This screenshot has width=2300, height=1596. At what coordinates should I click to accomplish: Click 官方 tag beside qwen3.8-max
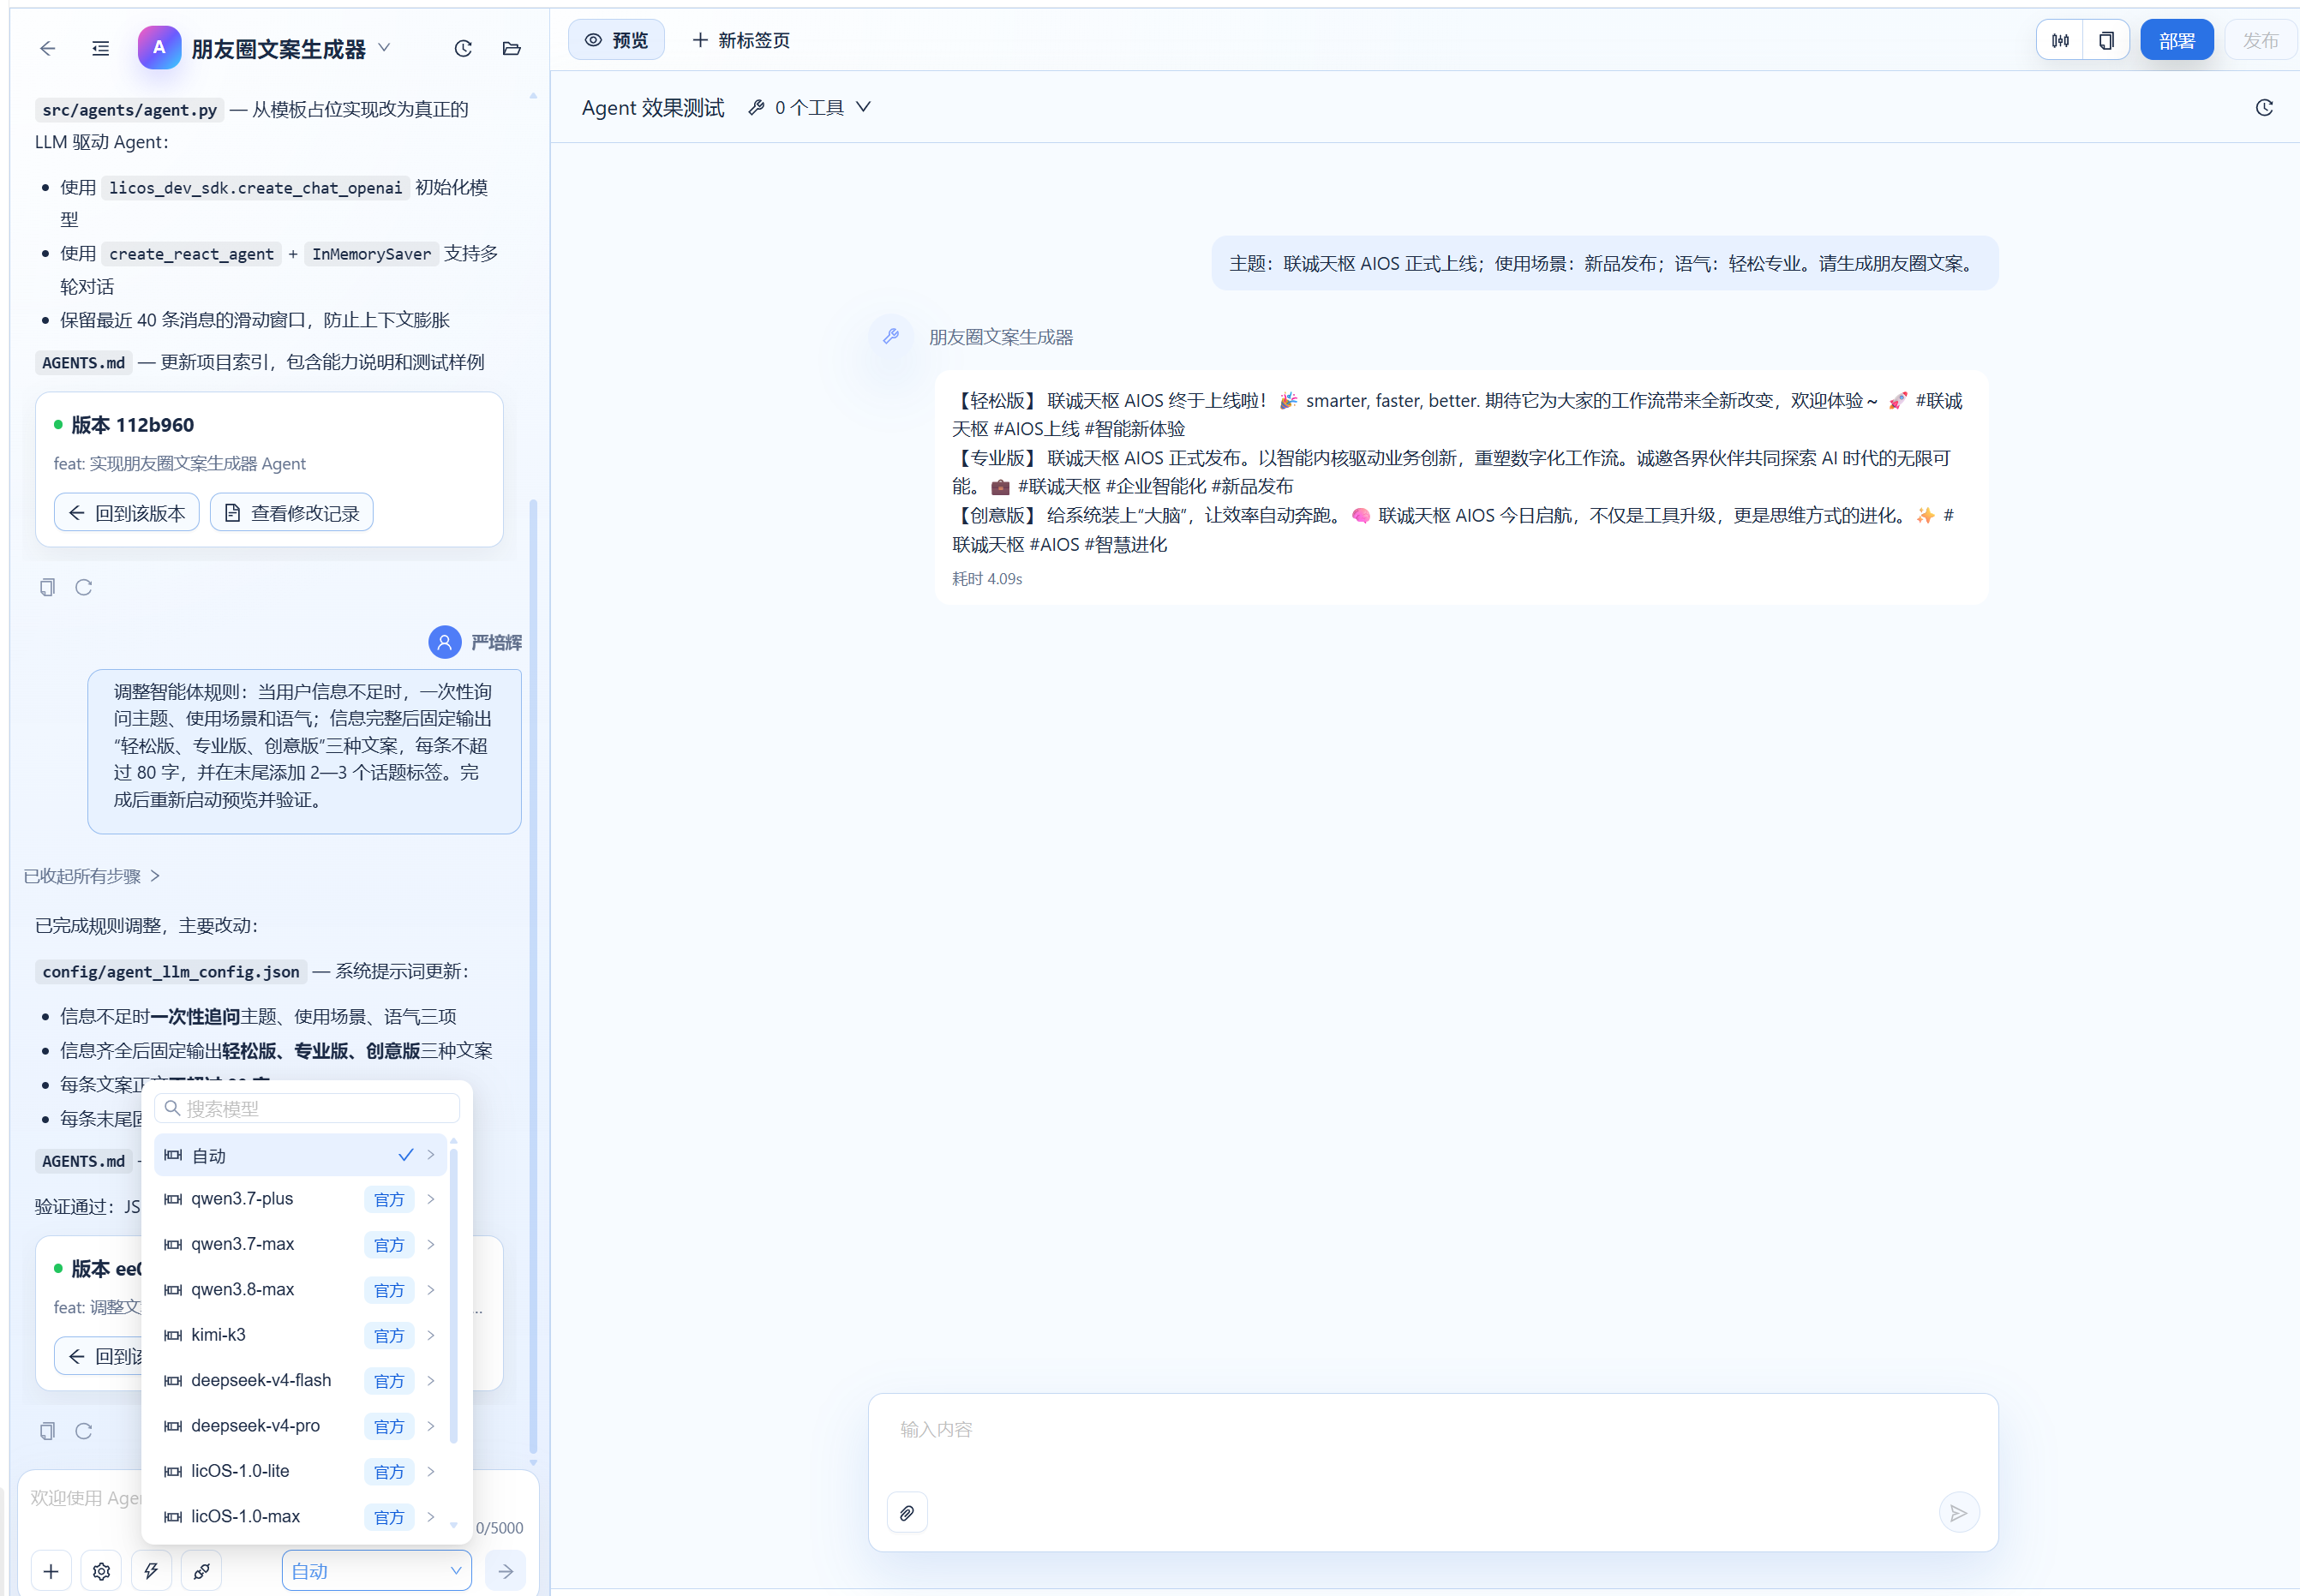tap(389, 1290)
